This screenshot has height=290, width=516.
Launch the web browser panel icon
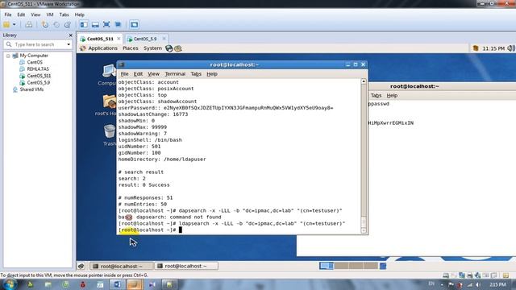169,48
